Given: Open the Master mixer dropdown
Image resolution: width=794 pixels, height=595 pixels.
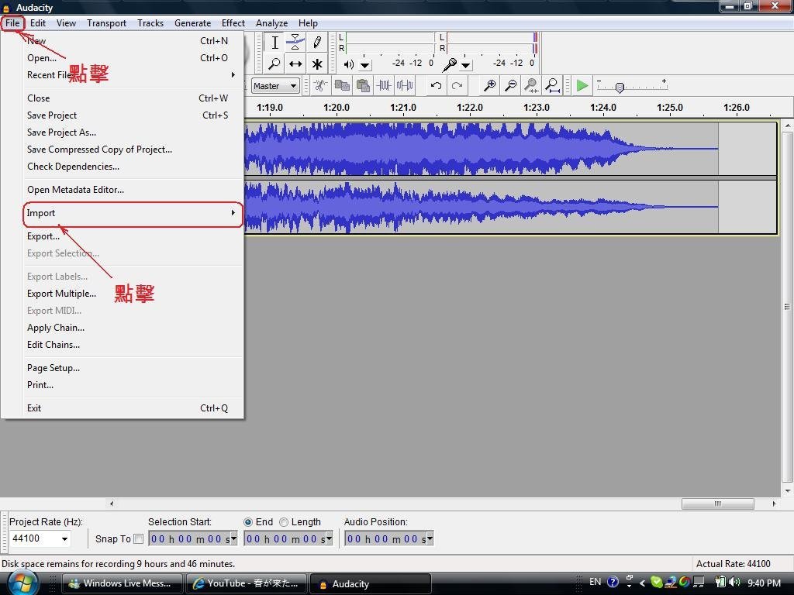Looking at the screenshot, I should pos(293,86).
